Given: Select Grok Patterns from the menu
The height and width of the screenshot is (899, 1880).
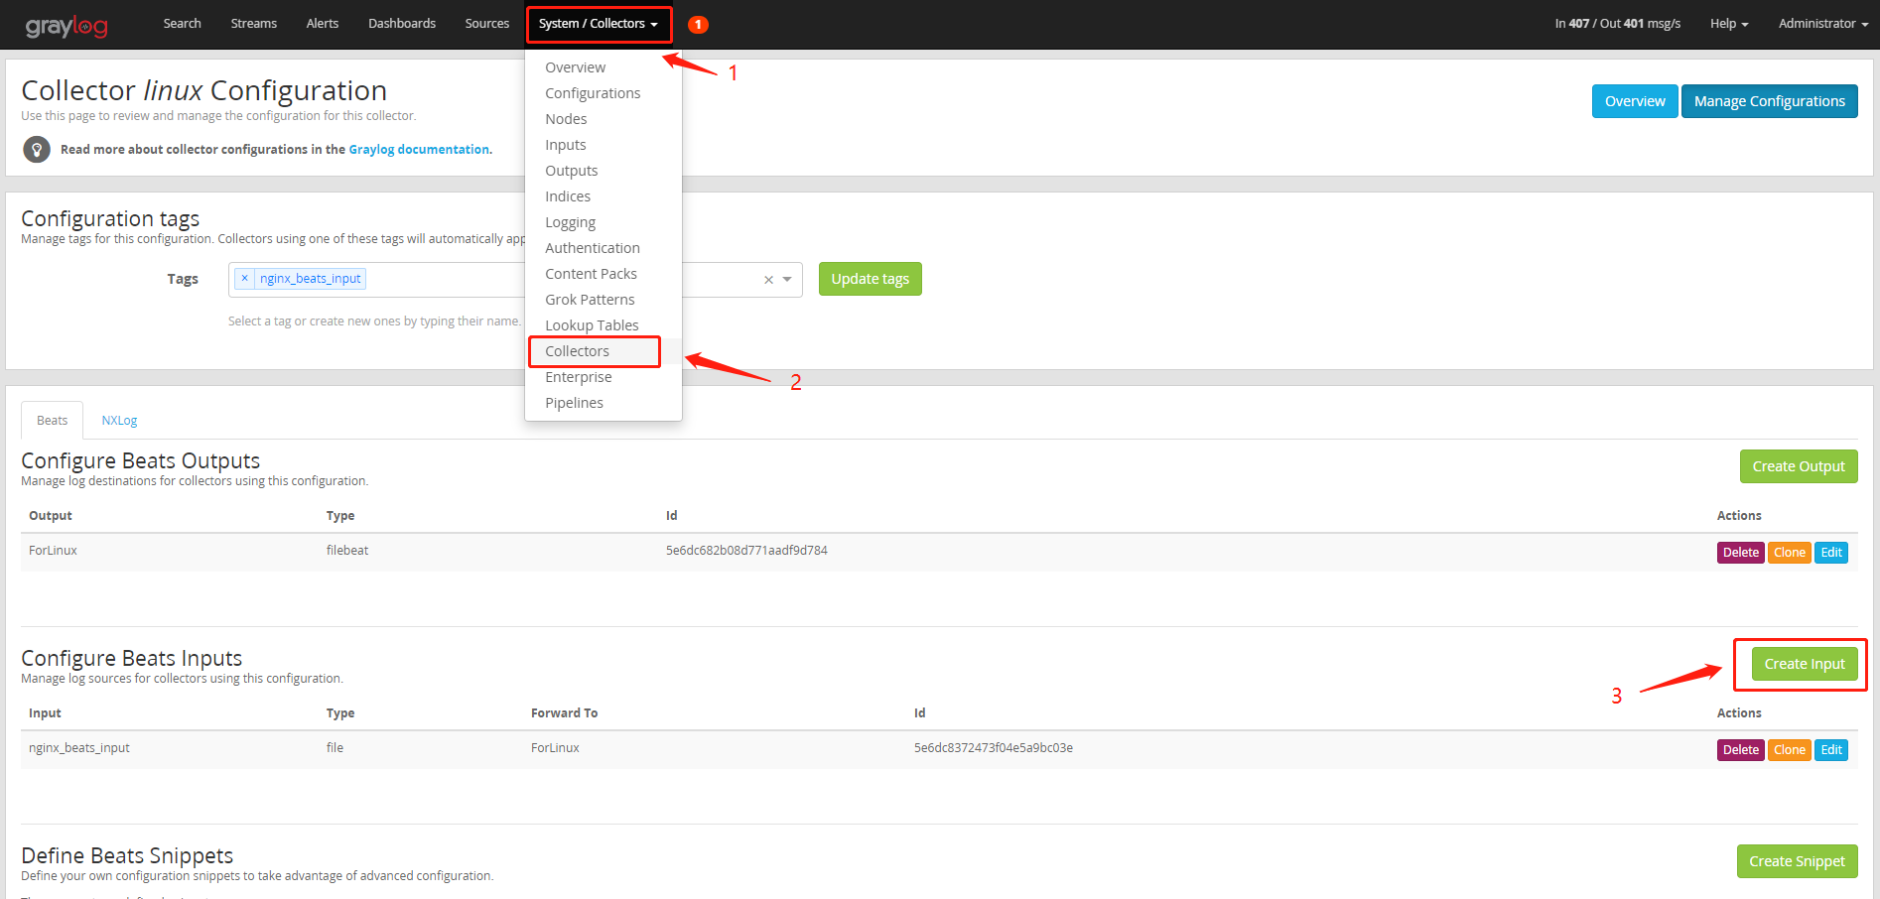Looking at the screenshot, I should [x=590, y=299].
